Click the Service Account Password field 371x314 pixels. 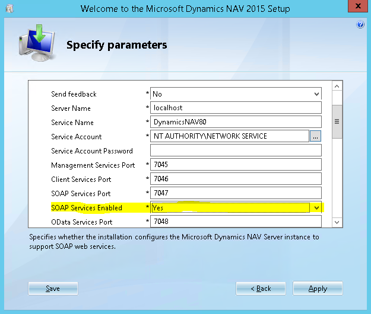(236, 150)
